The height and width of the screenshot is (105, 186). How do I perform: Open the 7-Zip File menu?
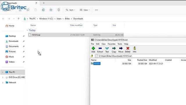click(x=92, y=44)
